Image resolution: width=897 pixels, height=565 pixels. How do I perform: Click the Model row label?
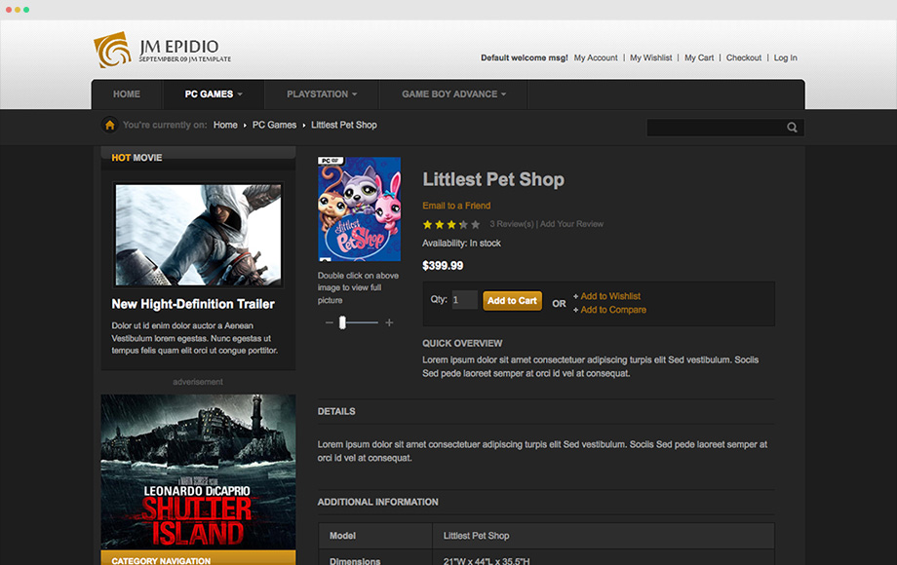point(342,536)
